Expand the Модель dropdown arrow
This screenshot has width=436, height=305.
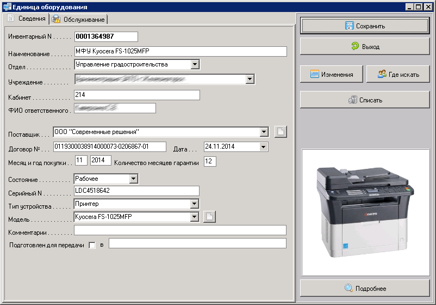tap(195, 217)
